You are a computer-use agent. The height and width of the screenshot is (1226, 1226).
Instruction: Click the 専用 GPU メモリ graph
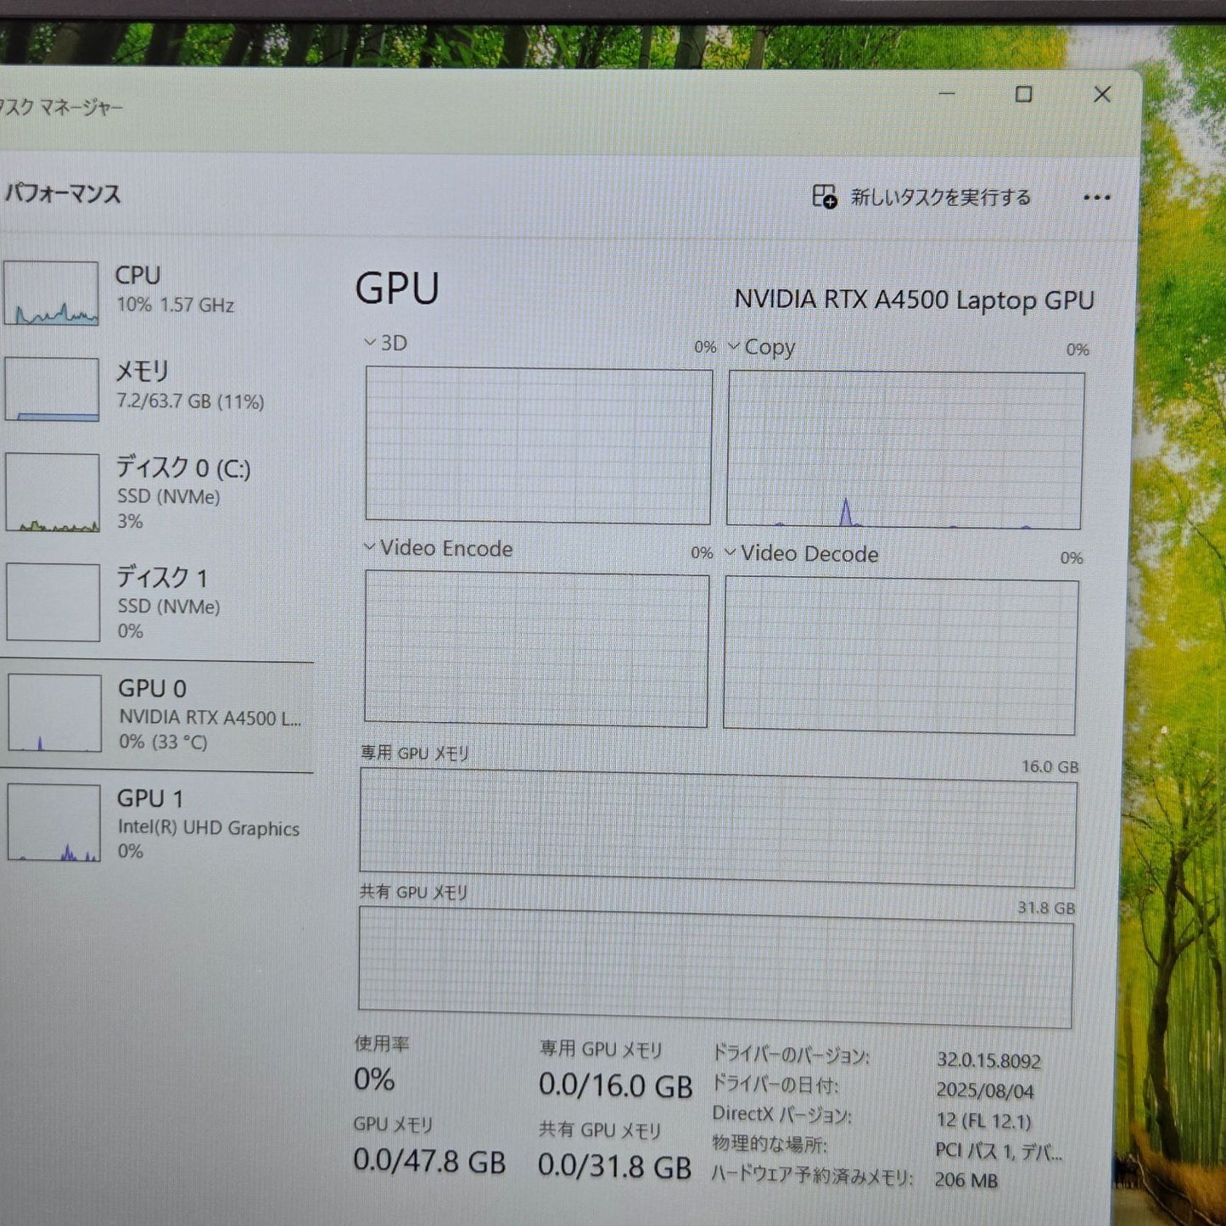[x=718, y=827]
